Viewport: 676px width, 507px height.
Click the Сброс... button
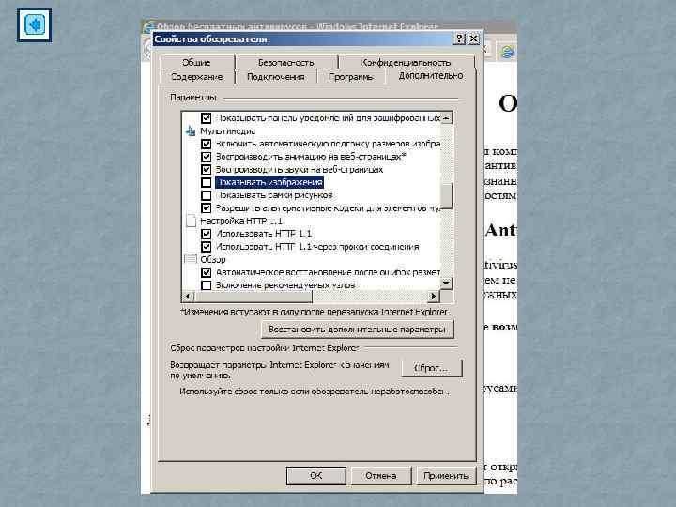coord(432,368)
